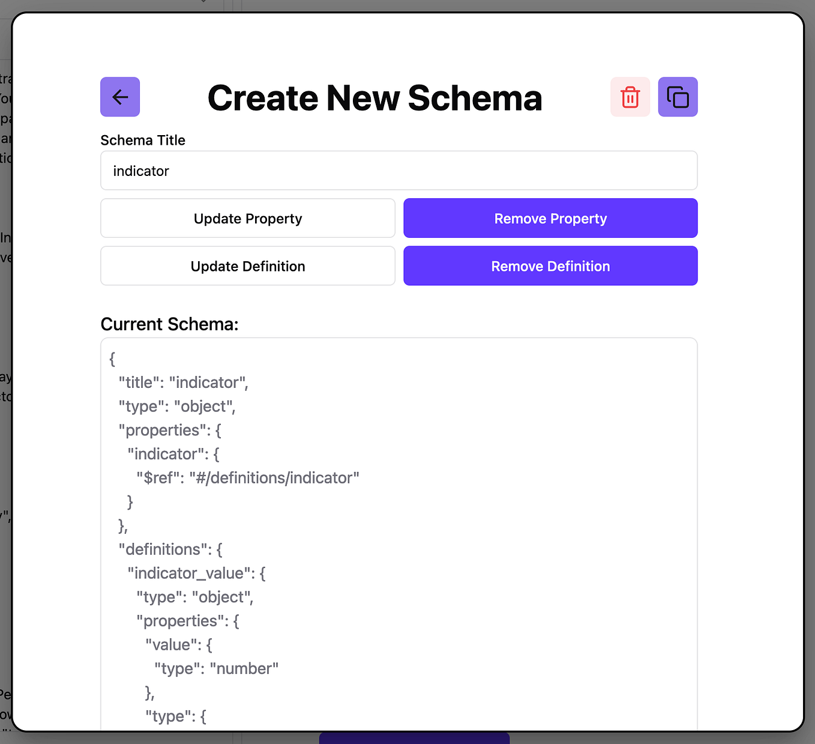Select Remove Definition
The height and width of the screenshot is (744, 815).
pos(550,266)
